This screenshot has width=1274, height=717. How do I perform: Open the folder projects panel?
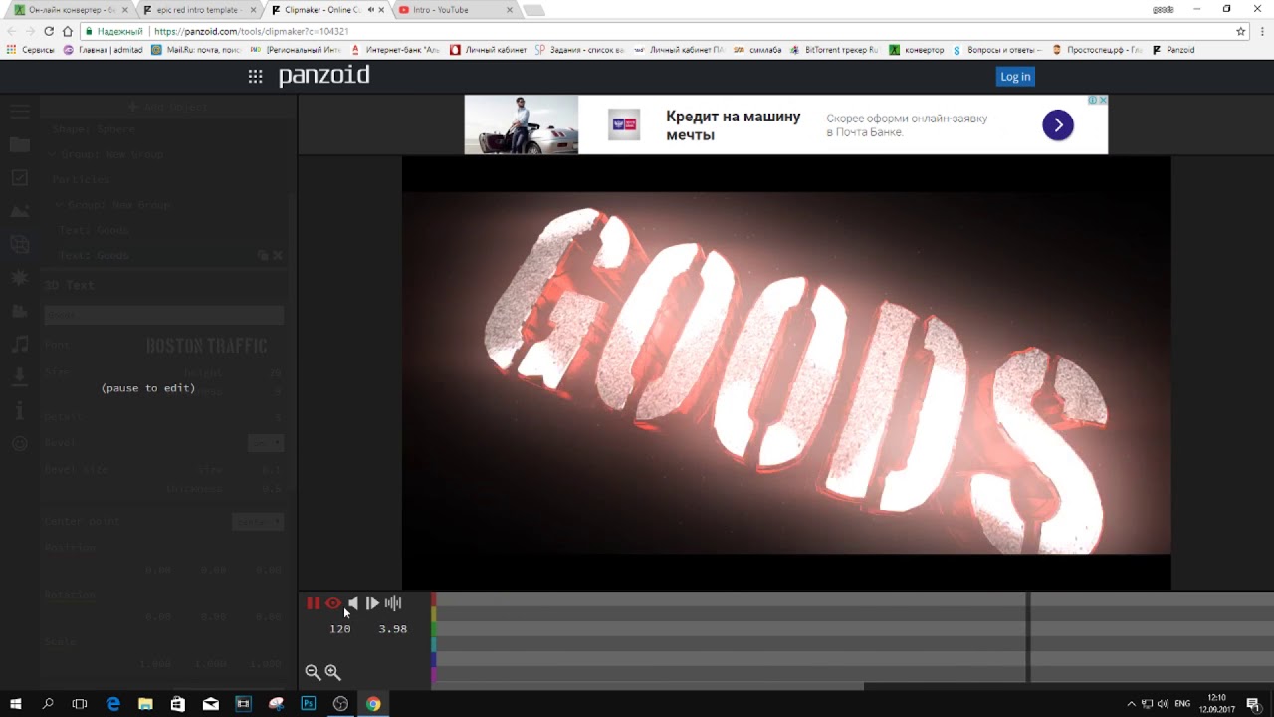[x=20, y=144]
